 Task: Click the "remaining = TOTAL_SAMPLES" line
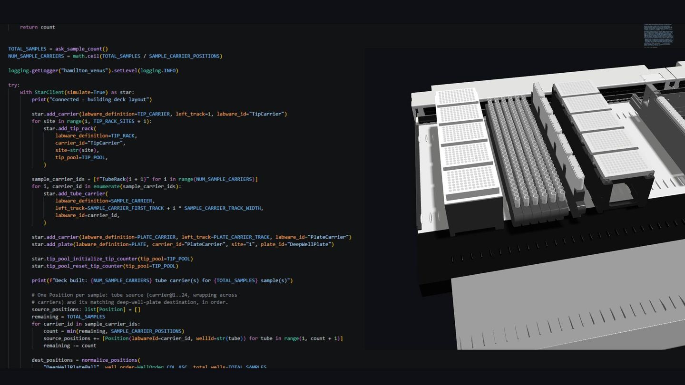coord(68,317)
